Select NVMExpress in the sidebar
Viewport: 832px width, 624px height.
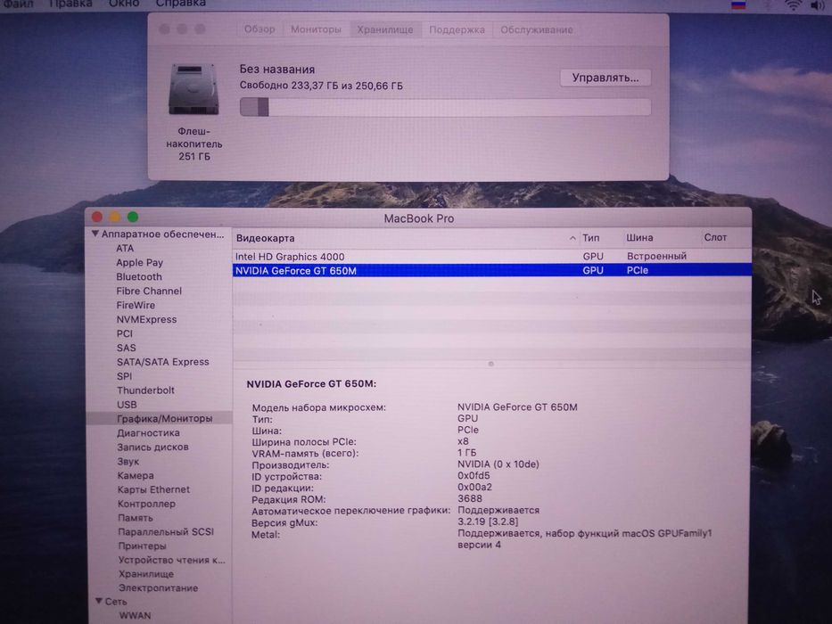[x=146, y=319]
